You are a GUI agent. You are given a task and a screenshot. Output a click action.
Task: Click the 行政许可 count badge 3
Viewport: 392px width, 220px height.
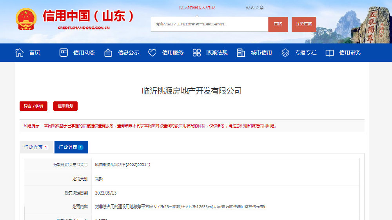point(46,148)
